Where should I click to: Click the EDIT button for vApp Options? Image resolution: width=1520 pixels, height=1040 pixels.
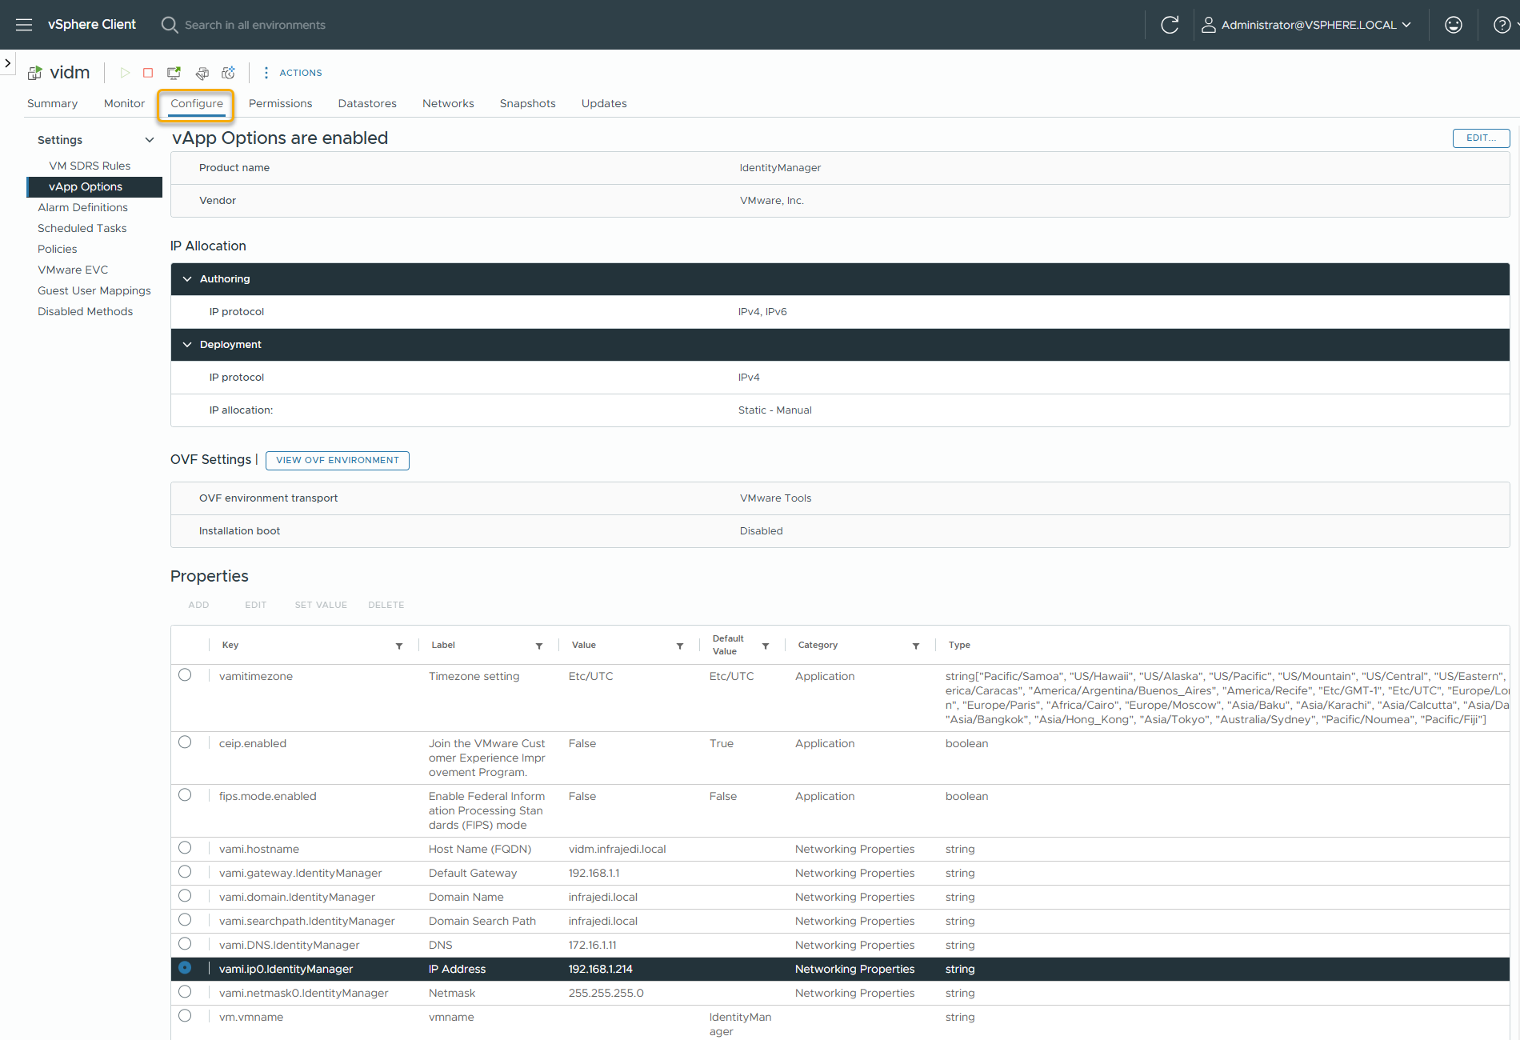tap(1480, 138)
